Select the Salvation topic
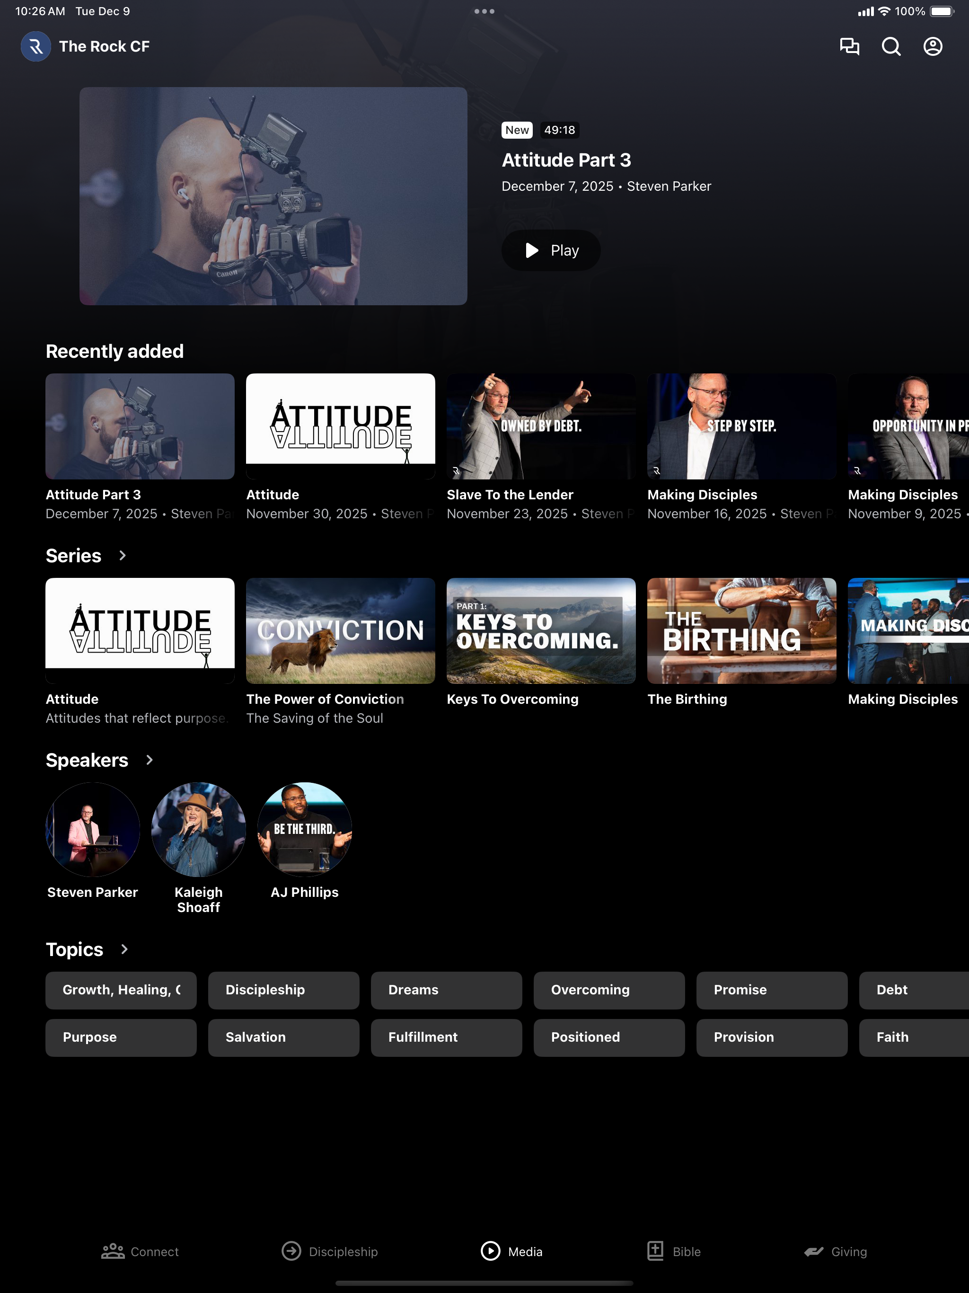Screen dimensions: 969x1293 283,1037
